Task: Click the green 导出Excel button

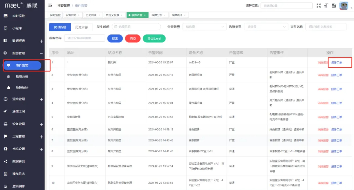Action: pyautogui.click(x=154, y=38)
